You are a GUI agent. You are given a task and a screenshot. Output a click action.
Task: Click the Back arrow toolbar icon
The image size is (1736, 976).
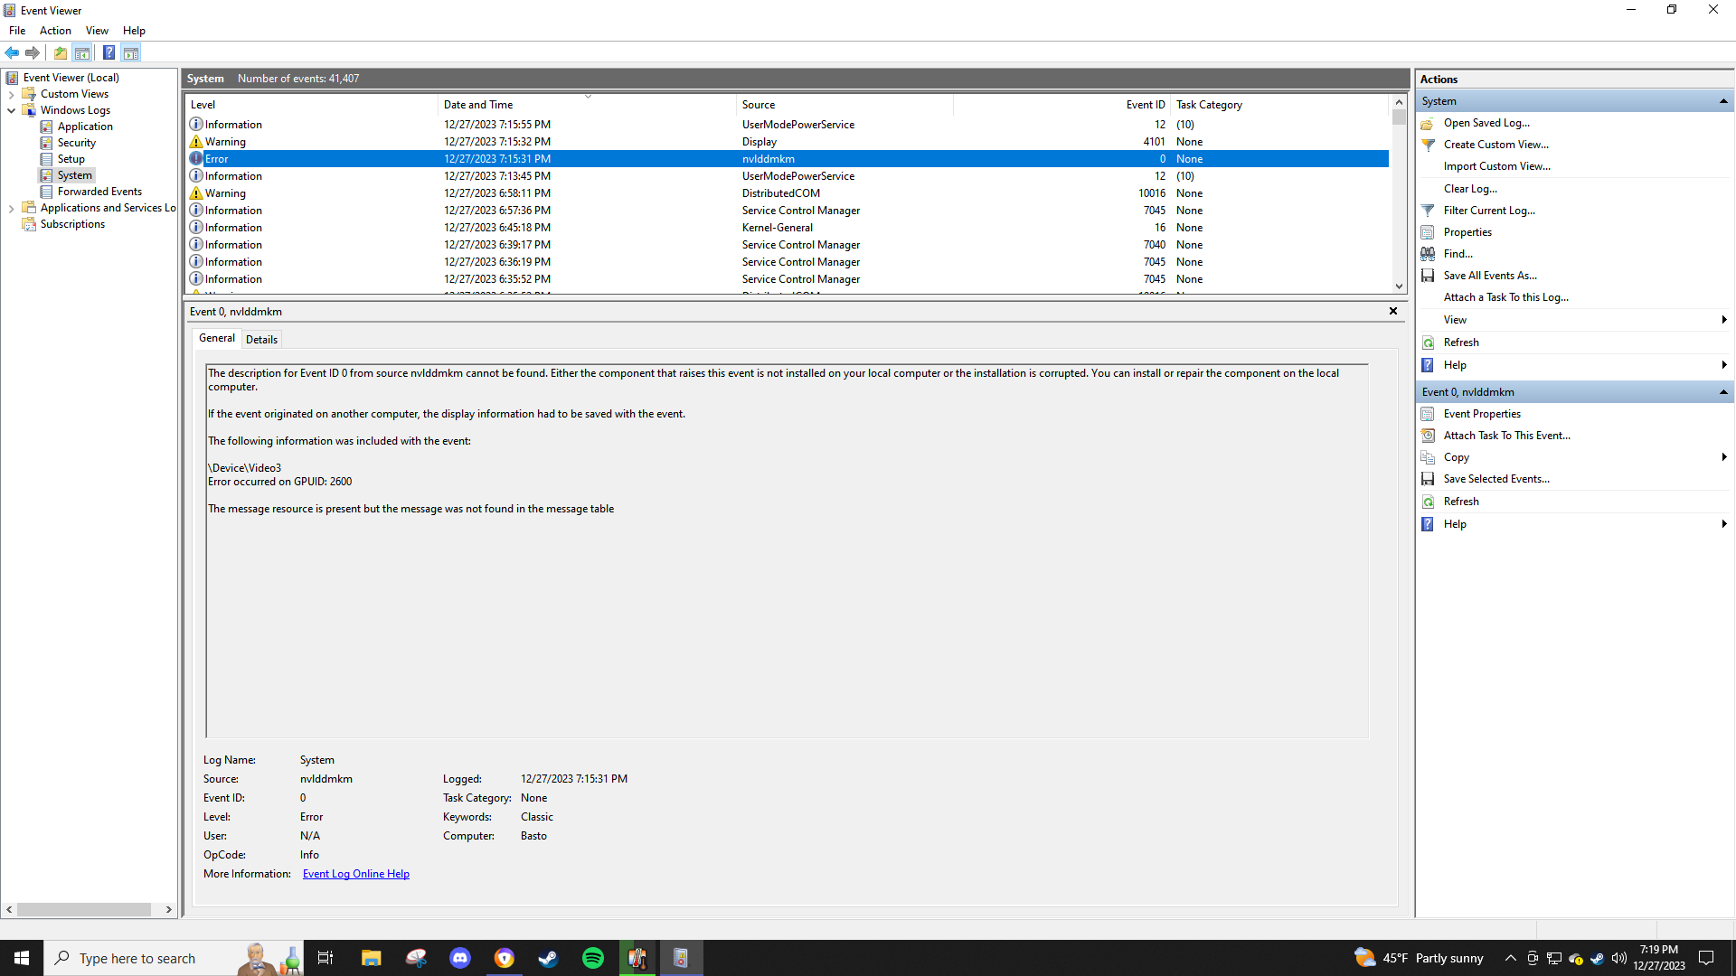click(13, 52)
